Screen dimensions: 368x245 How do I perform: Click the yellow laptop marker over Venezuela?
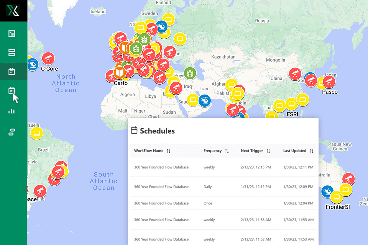[37, 133]
